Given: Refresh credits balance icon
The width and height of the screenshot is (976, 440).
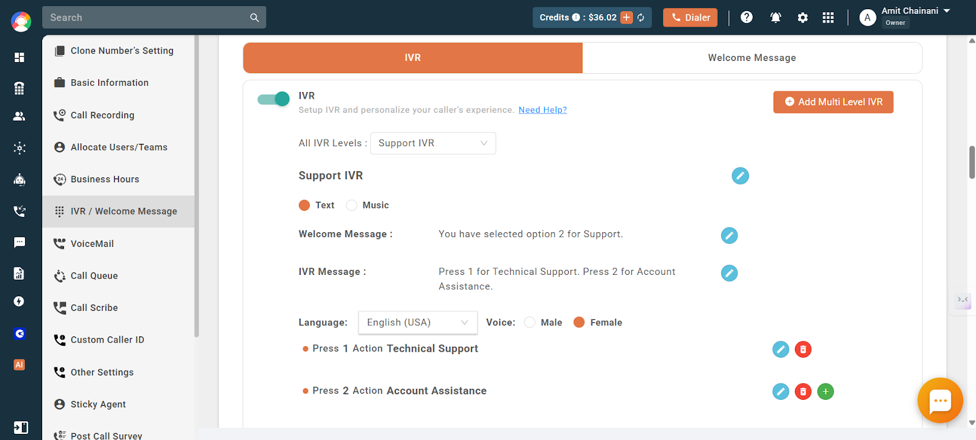Looking at the screenshot, I should tap(641, 18).
